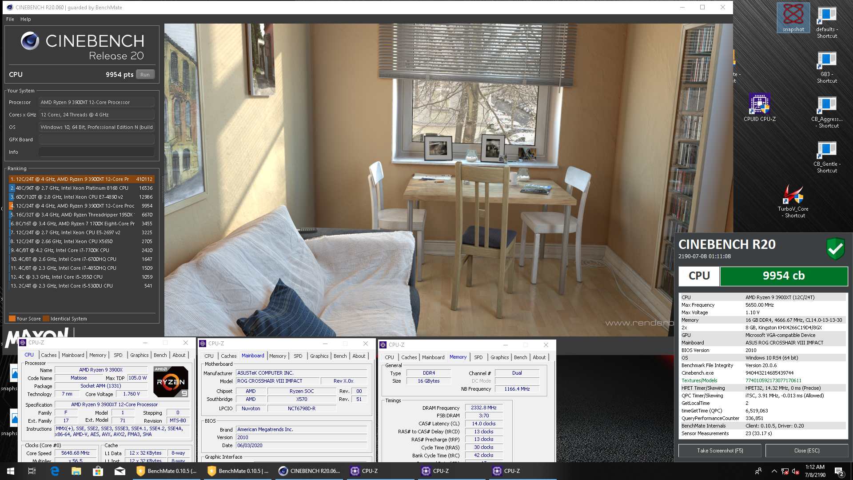
Task: Open Microsoft Store from the taskbar
Action: 98,471
